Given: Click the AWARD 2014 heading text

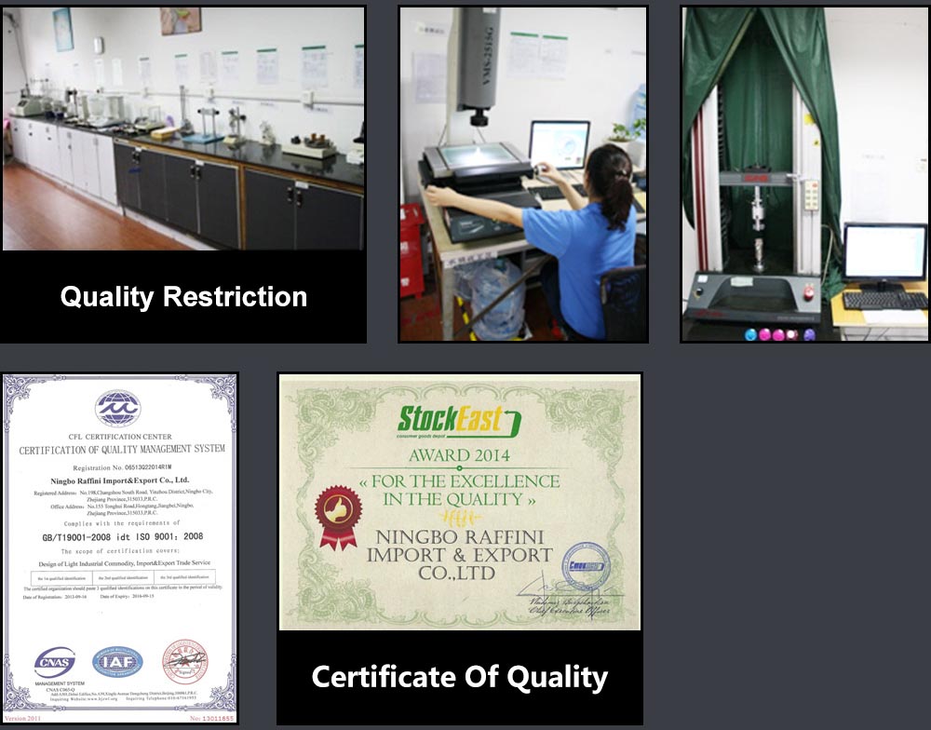Looking at the screenshot, I should tap(459, 455).
